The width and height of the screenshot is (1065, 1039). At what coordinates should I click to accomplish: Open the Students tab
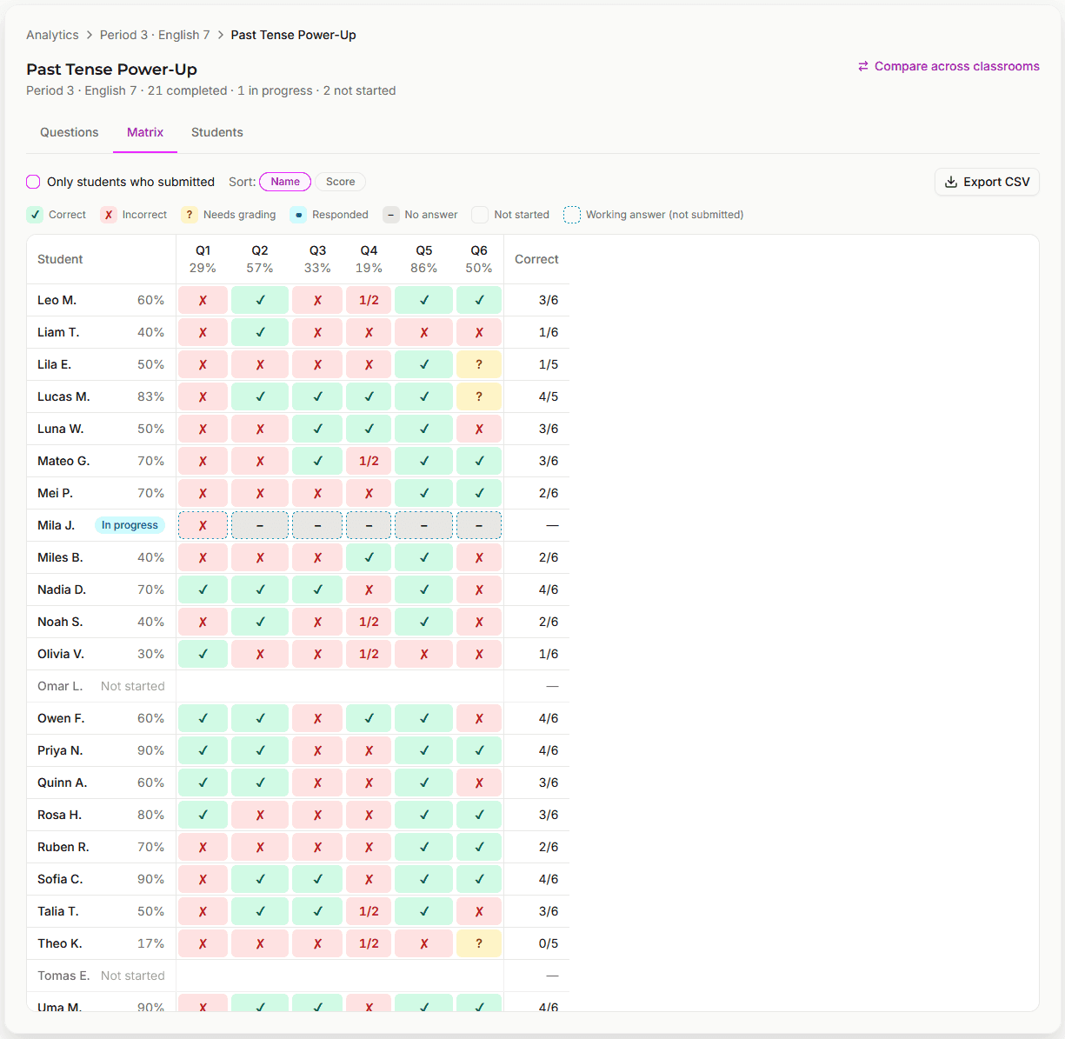coord(217,132)
